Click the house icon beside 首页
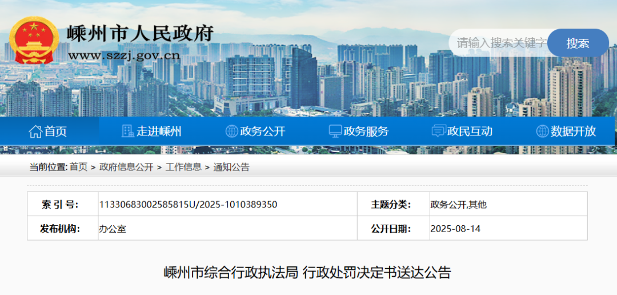617x295 pixels. pos(35,131)
